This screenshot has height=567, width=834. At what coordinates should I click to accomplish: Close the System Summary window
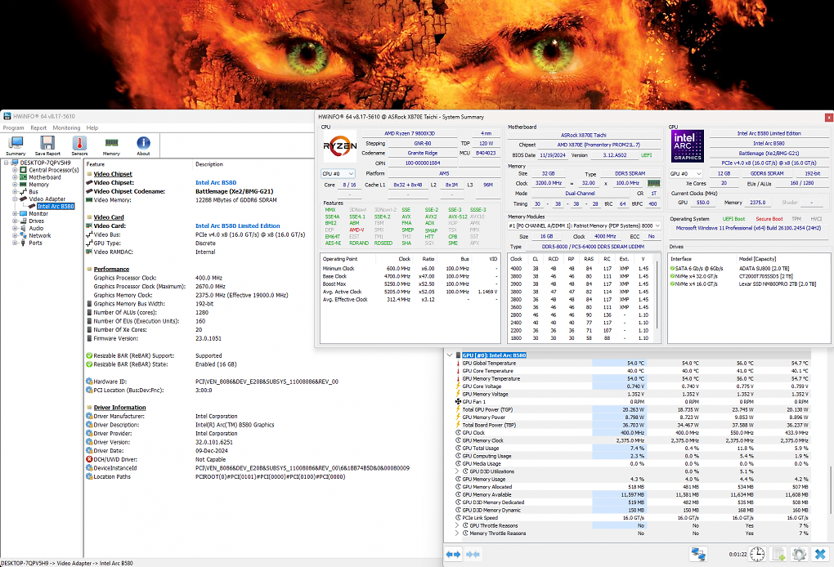click(828, 117)
